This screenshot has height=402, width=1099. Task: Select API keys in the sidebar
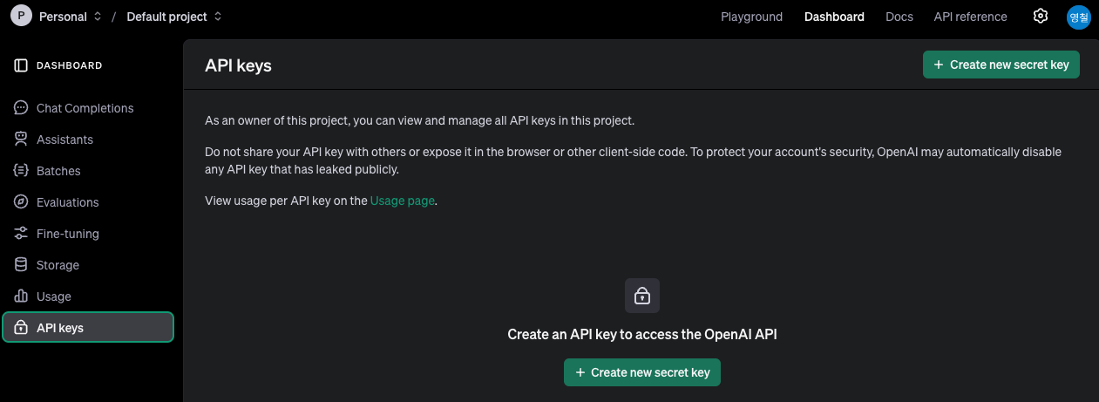tap(88, 327)
